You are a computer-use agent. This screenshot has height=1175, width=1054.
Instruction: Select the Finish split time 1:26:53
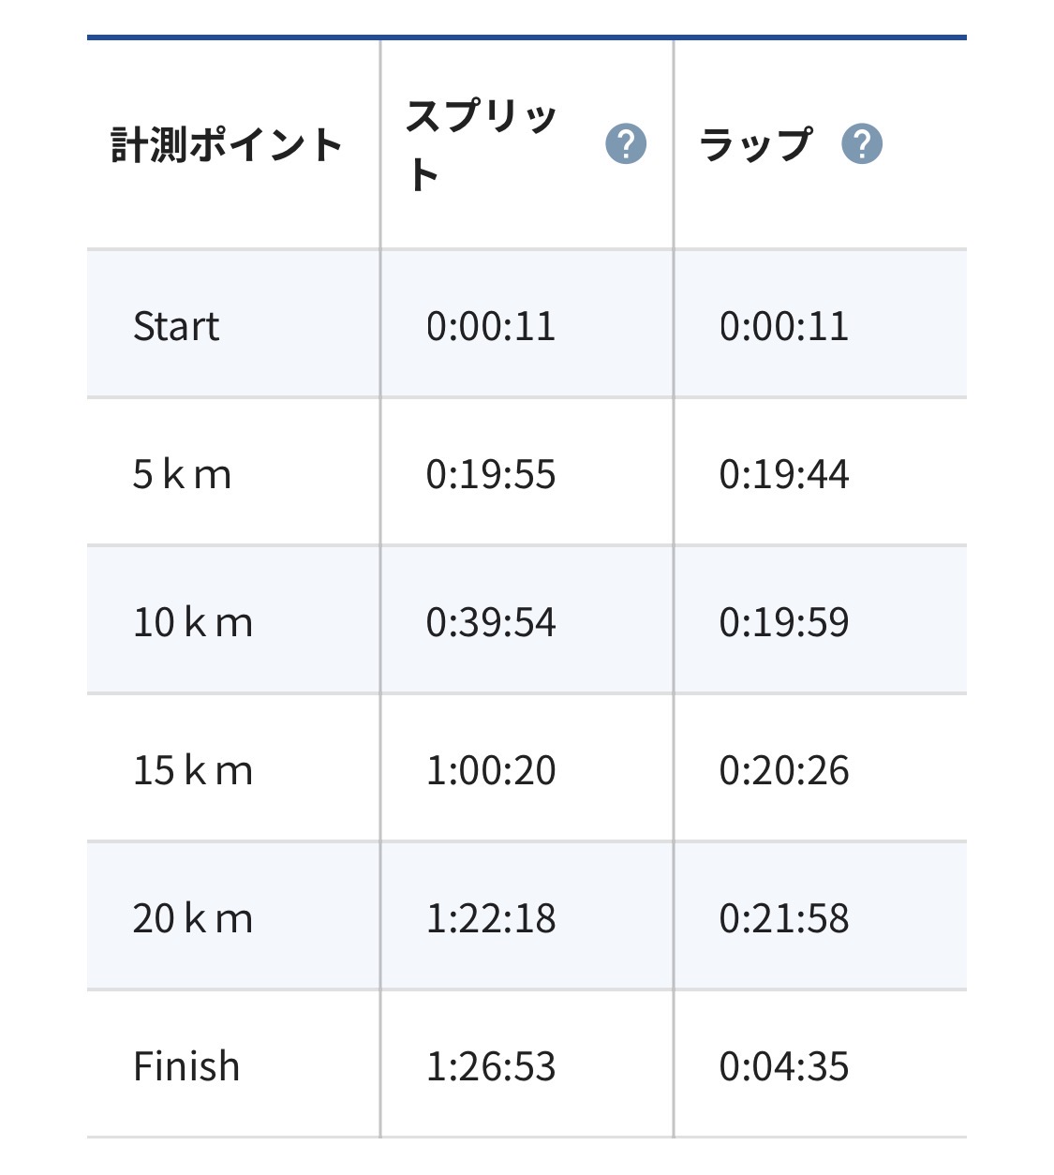coord(491,1066)
